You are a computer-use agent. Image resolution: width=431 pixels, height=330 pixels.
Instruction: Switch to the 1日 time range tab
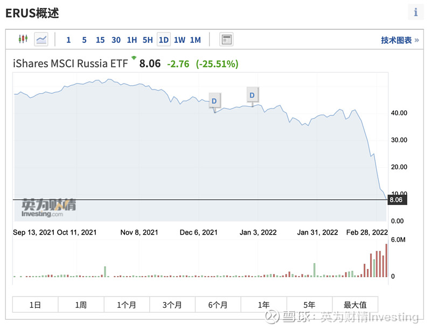[35, 304]
